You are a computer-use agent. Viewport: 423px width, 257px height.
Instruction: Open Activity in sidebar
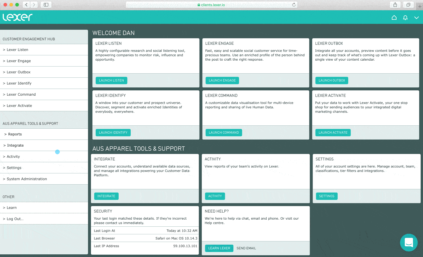point(44,157)
